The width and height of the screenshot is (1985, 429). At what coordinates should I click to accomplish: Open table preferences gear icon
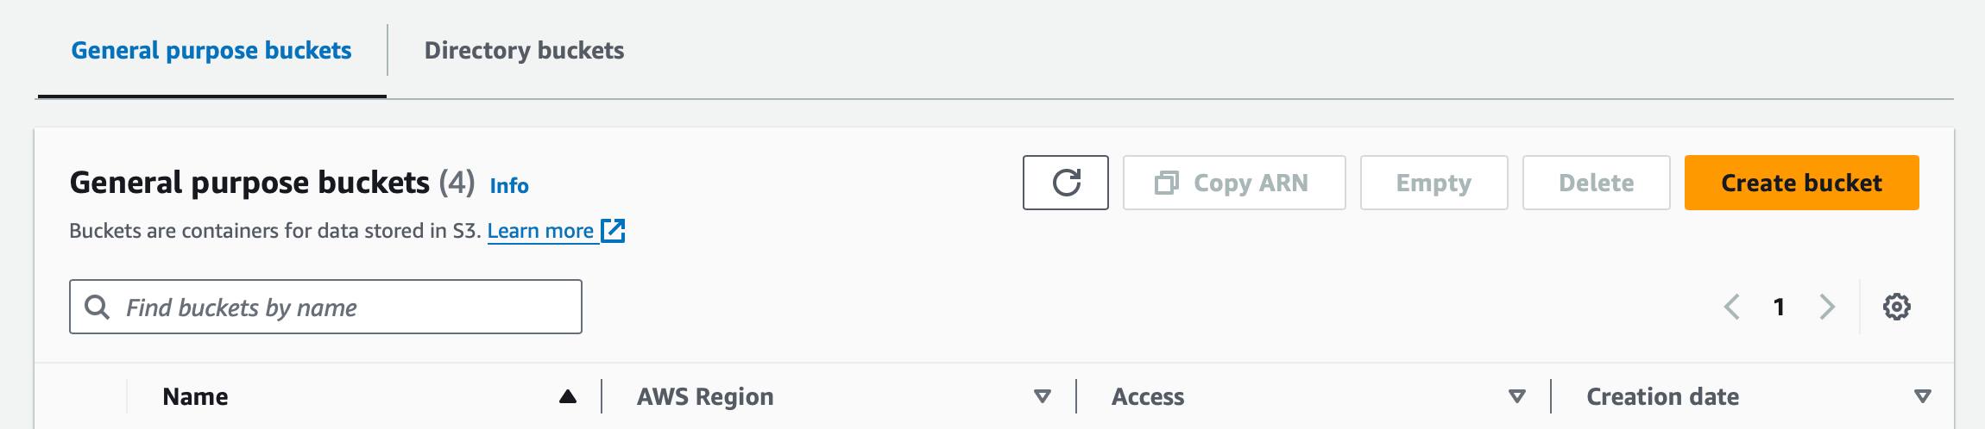pos(1896,307)
